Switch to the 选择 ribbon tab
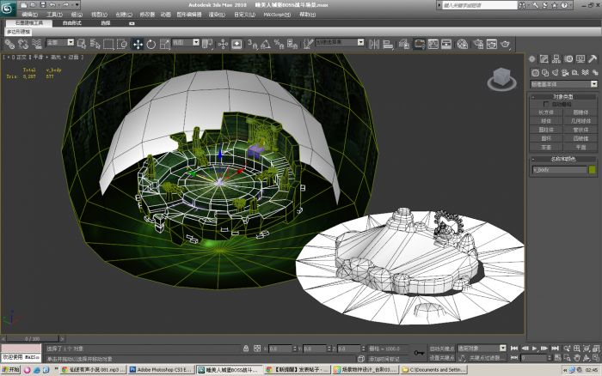This screenshot has height=376, width=602. click(106, 23)
